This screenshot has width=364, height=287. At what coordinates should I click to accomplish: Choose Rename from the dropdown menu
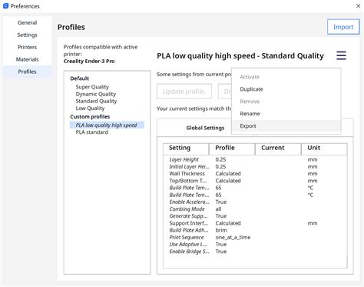pyautogui.click(x=286, y=114)
